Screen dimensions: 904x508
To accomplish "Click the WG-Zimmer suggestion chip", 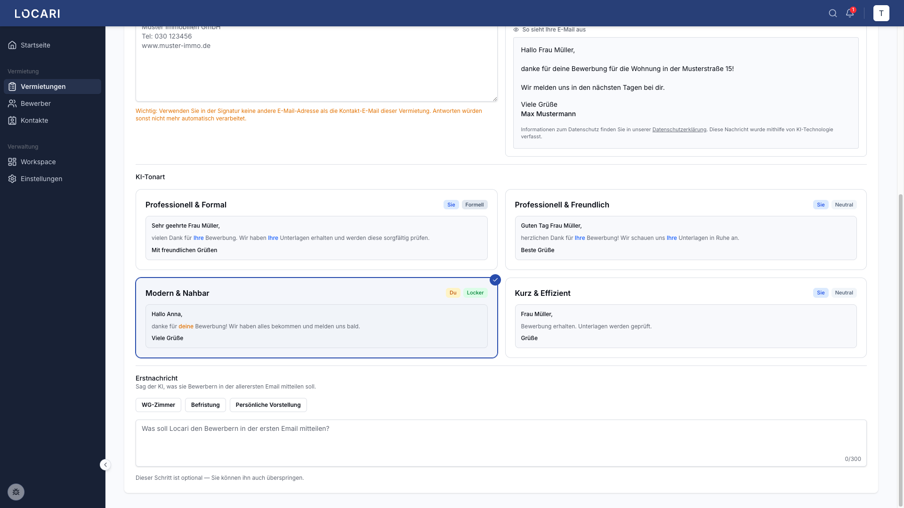I will [x=158, y=405].
